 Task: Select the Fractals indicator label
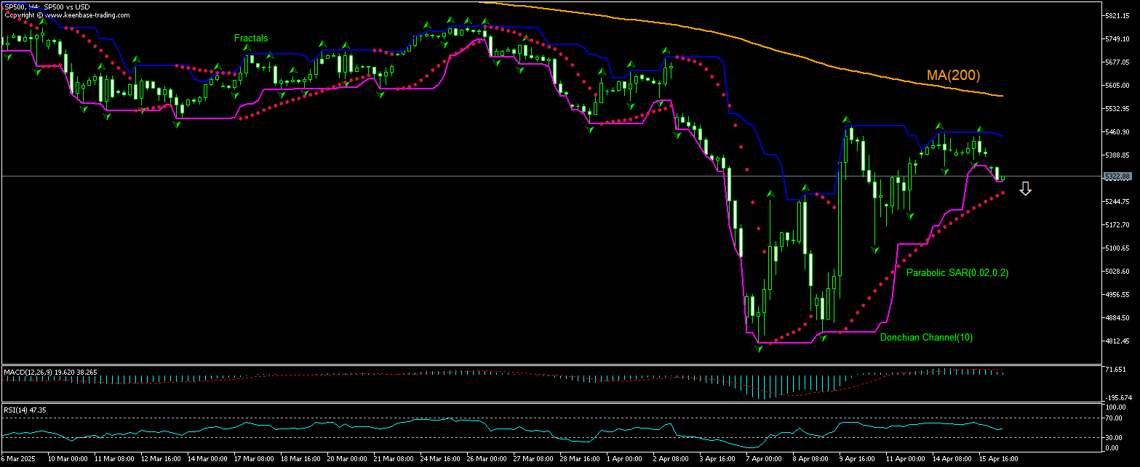pos(250,38)
